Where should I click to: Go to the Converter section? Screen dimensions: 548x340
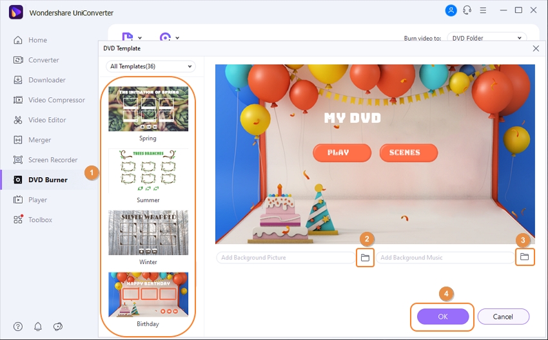tap(43, 60)
